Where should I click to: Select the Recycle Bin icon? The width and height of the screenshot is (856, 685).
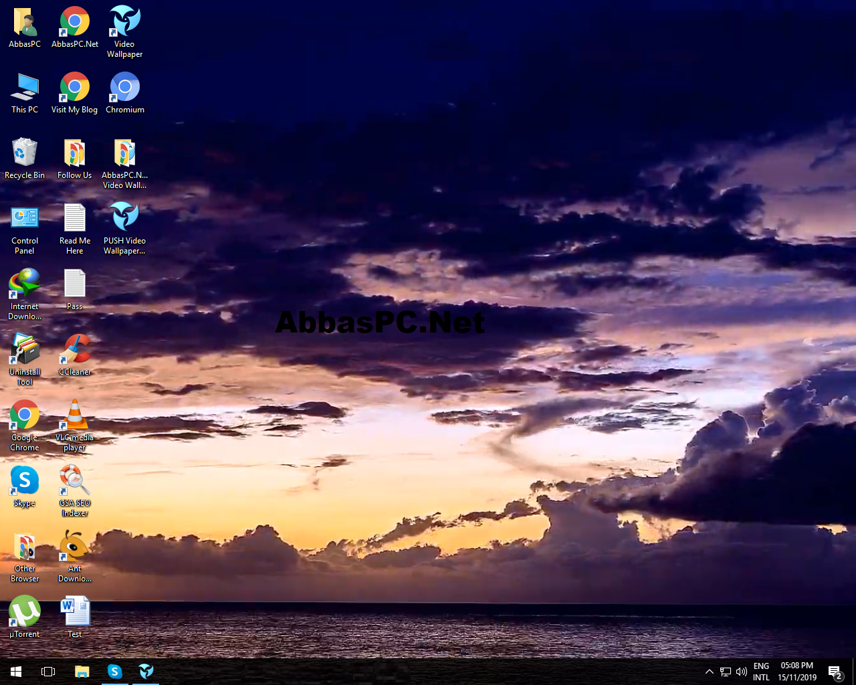coord(25,159)
